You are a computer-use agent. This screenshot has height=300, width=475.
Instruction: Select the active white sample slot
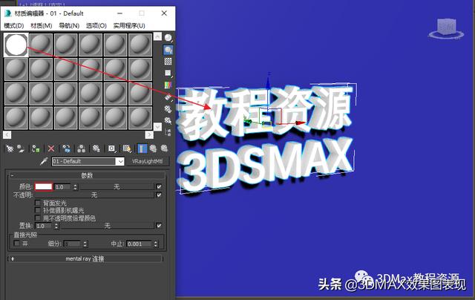coord(16,45)
